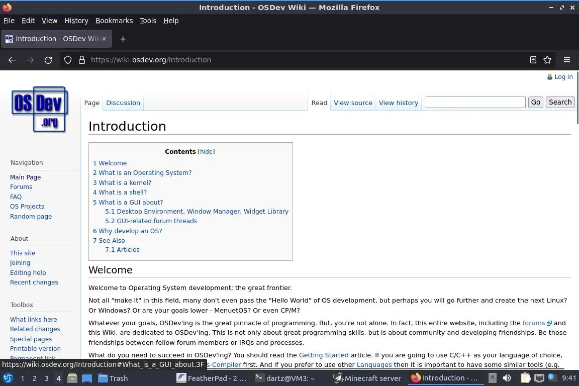Switch to Minecraft server taskbar window
Screen dimensions: 579x386
tap(367, 378)
